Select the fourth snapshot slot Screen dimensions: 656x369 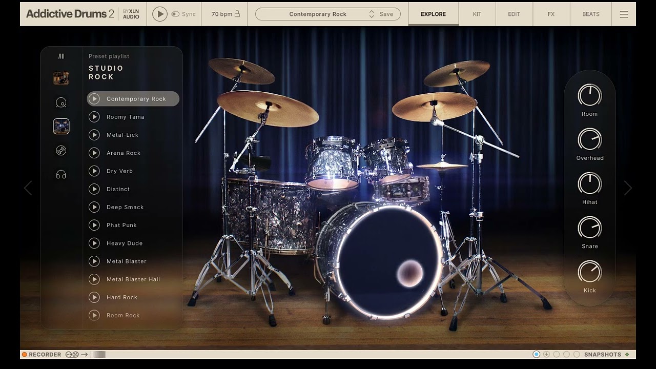click(x=566, y=354)
